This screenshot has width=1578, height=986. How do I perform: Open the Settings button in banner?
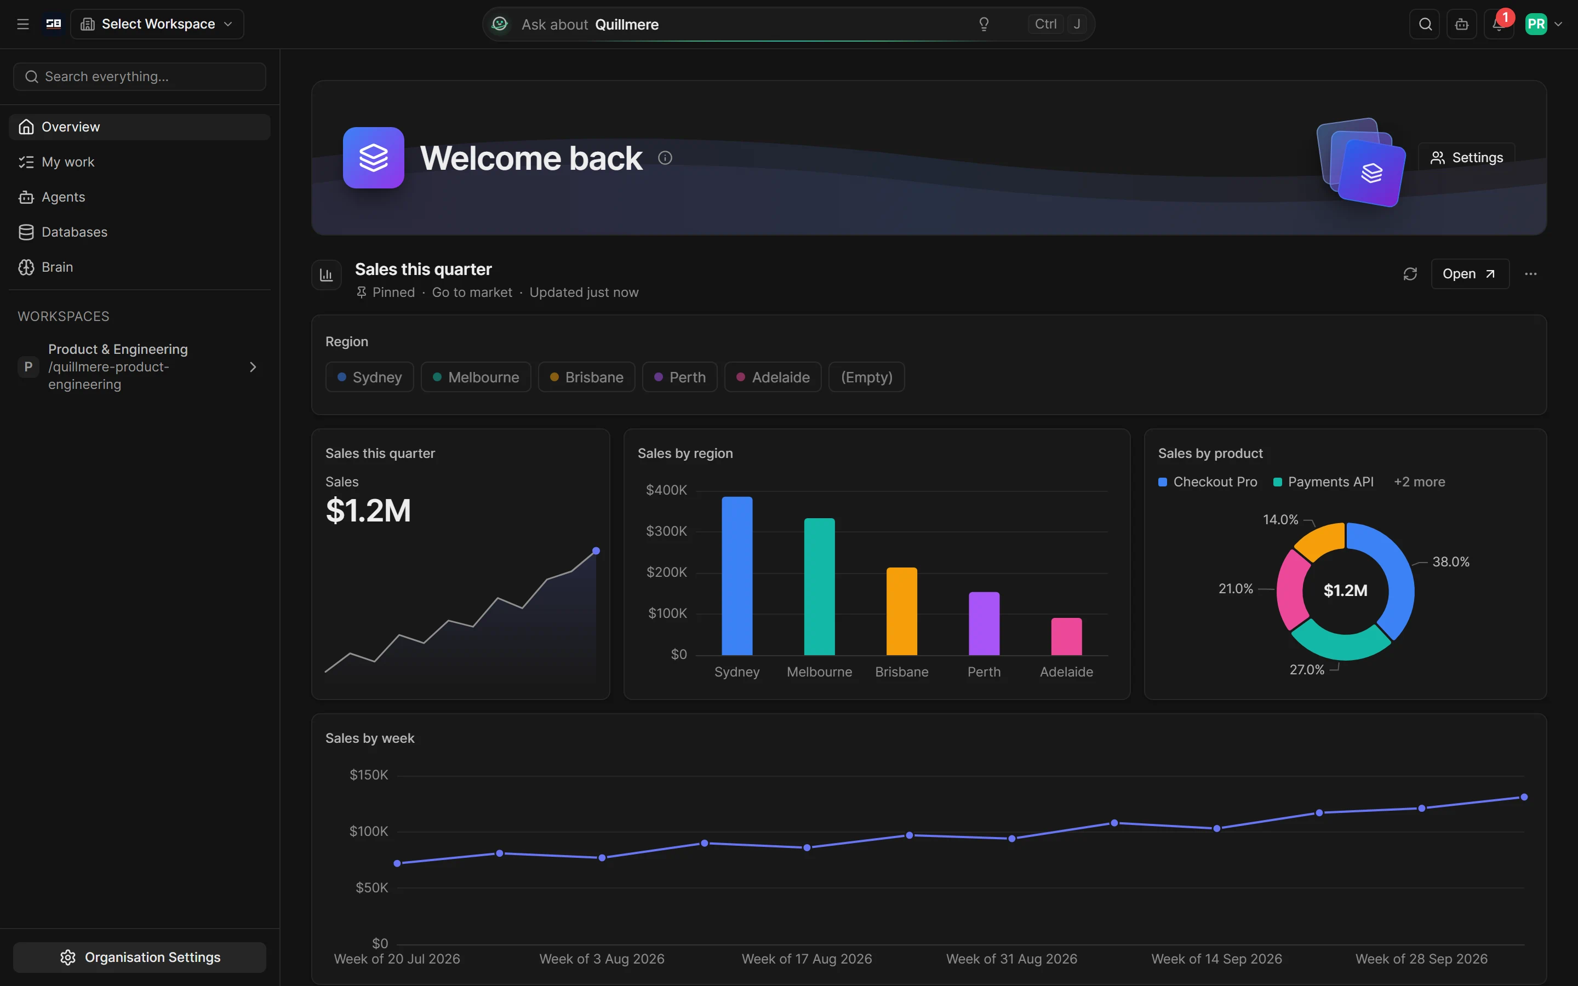[1466, 158]
